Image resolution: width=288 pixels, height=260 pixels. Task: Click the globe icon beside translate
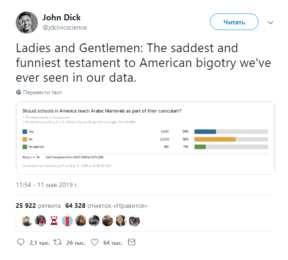pyautogui.click(x=18, y=92)
